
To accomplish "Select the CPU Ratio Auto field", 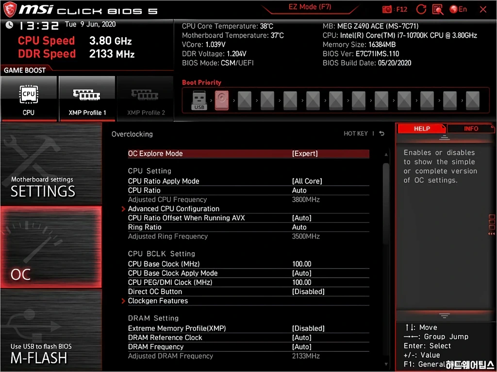I will pyautogui.click(x=248, y=191).
